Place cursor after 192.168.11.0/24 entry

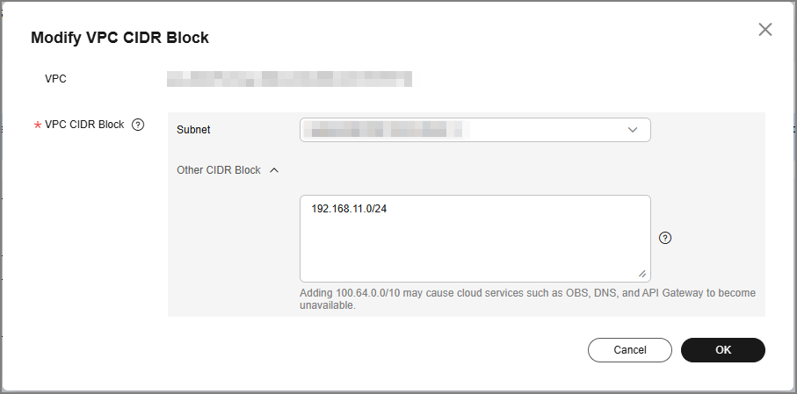tap(388, 209)
